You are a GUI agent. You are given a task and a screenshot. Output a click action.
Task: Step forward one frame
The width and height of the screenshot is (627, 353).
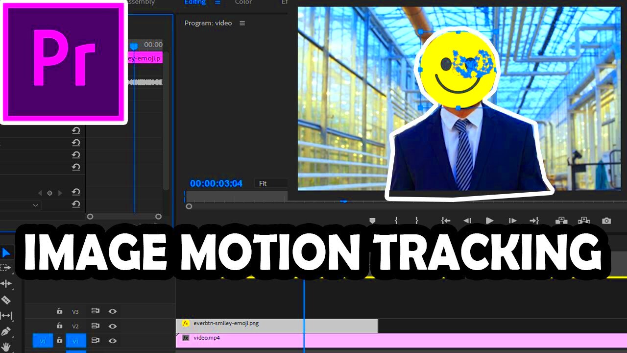[512, 221]
